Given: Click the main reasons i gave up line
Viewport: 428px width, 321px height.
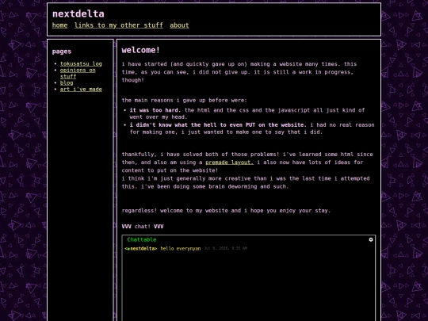Looking at the screenshot, I should pos(184,101).
